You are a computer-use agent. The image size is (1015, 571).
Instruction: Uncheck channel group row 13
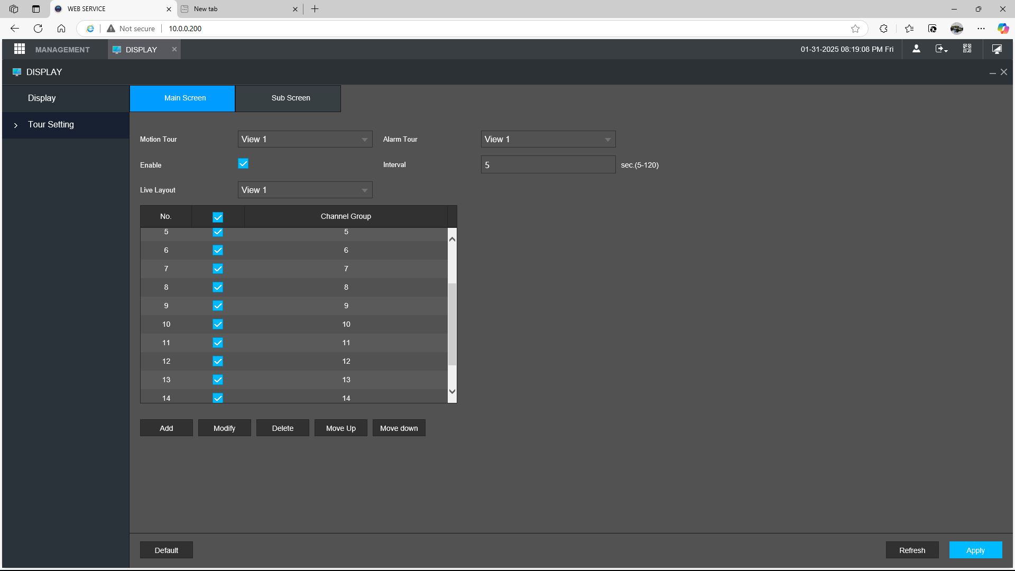[x=218, y=380]
